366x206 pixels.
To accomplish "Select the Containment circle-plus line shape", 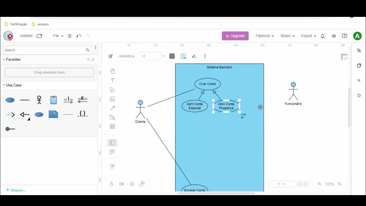I will (10, 129).
